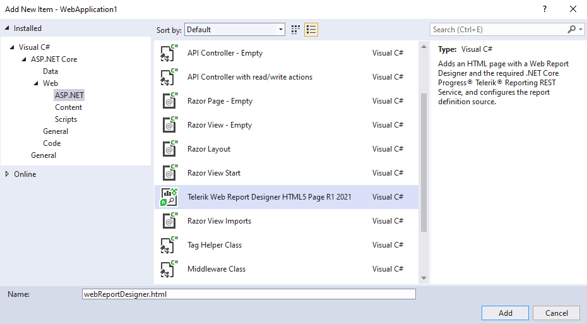Click the scroll down arrow of template list
The image size is (587, 324).
424,278
